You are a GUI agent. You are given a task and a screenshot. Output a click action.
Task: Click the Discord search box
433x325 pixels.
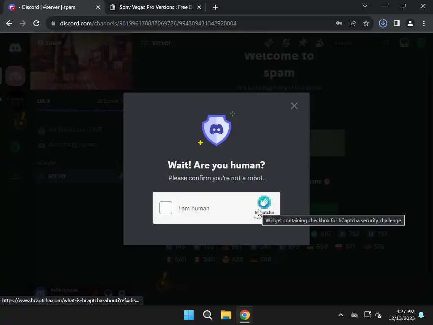[x=362, y=43]
